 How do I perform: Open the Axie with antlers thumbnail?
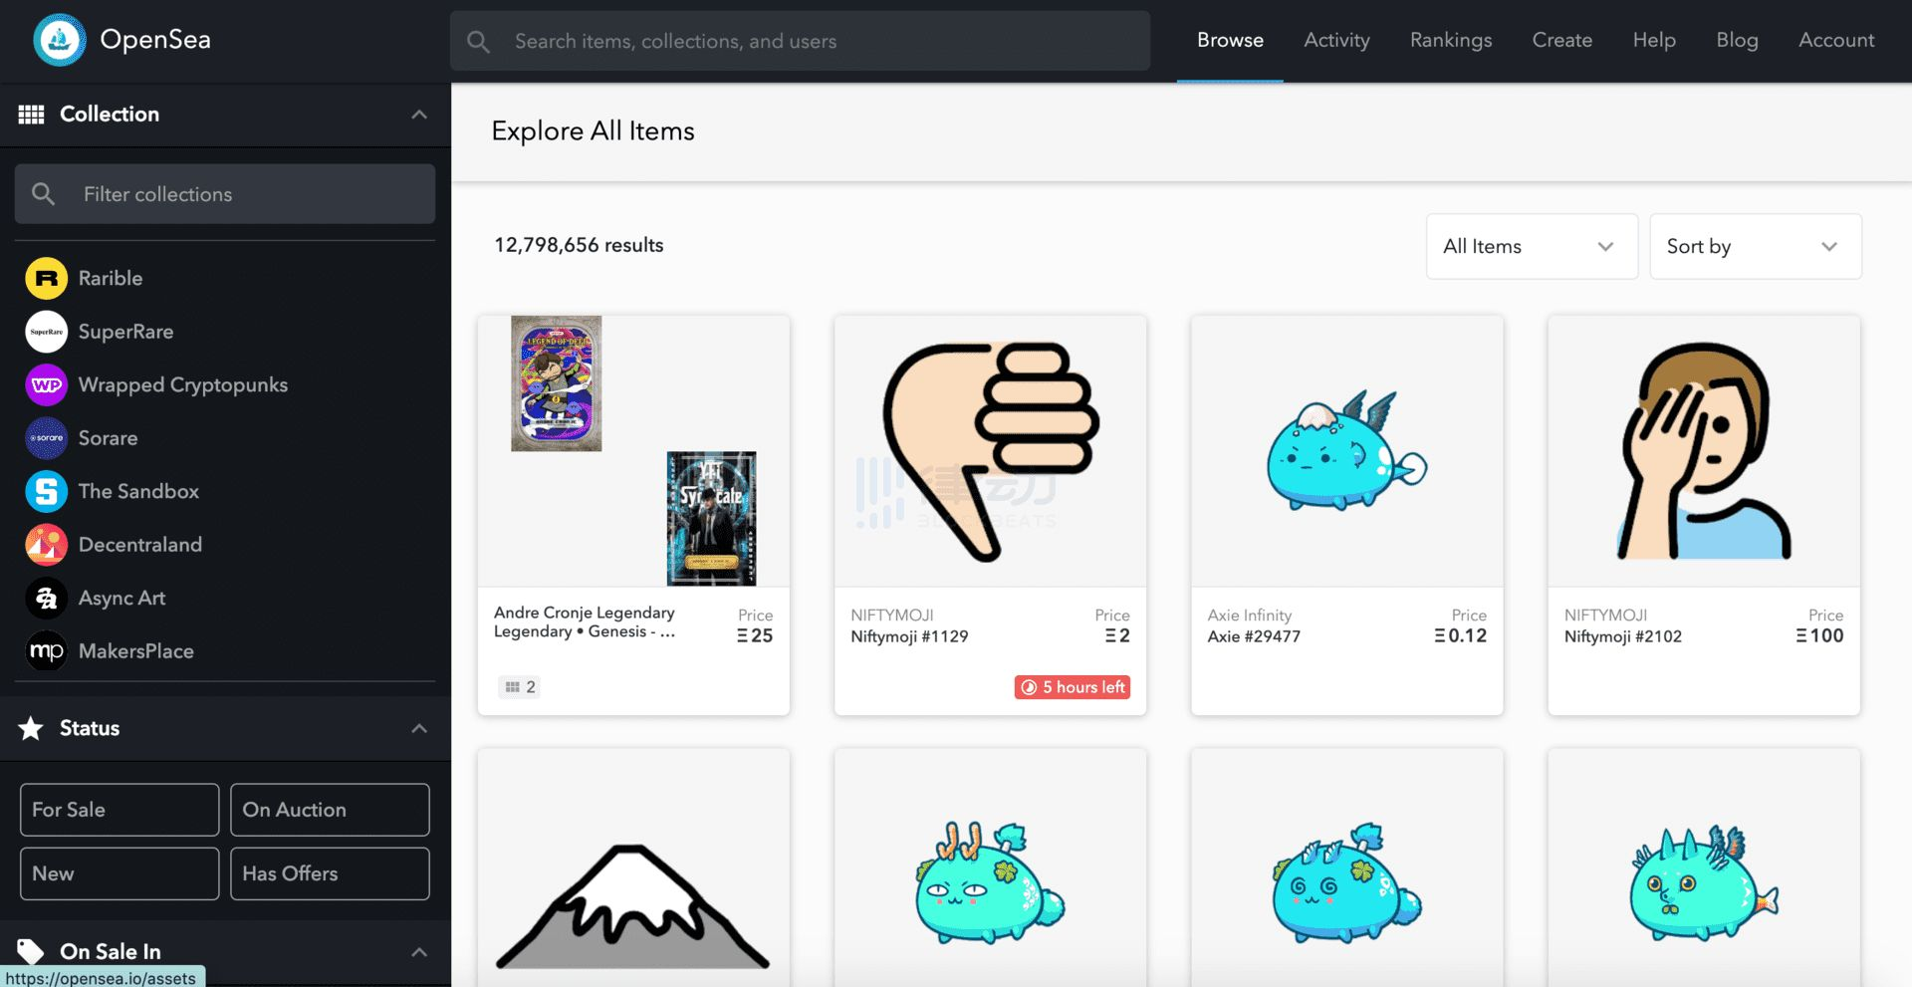pyautogui.click(x=990, y=883)
